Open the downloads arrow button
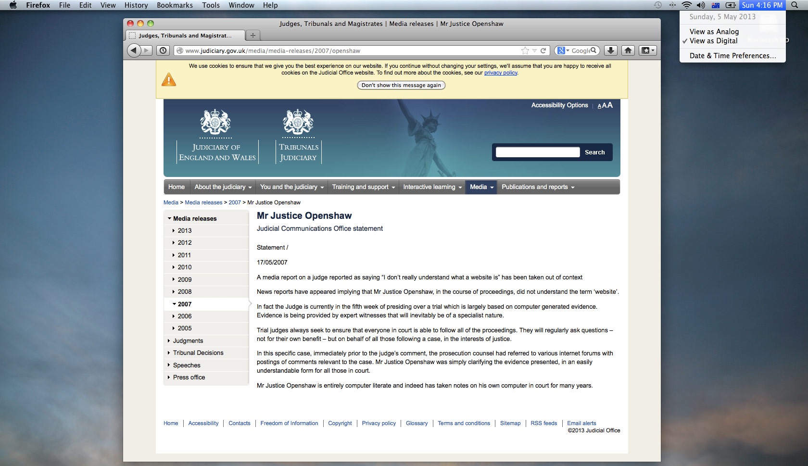Viewport: 808px width, 466px height. click(610, 50)
